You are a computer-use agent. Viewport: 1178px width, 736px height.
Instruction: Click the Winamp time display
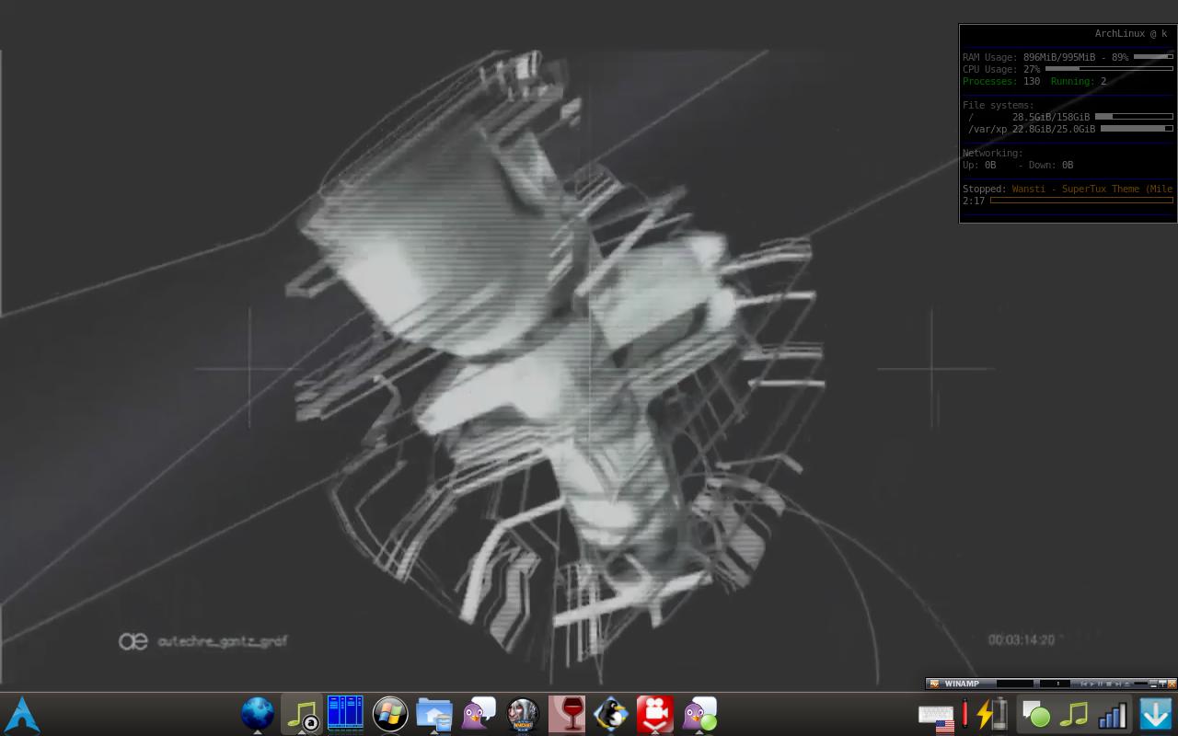tap(1055, 684)
